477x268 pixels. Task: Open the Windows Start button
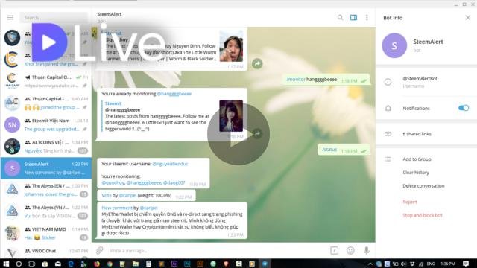[6, 264]
